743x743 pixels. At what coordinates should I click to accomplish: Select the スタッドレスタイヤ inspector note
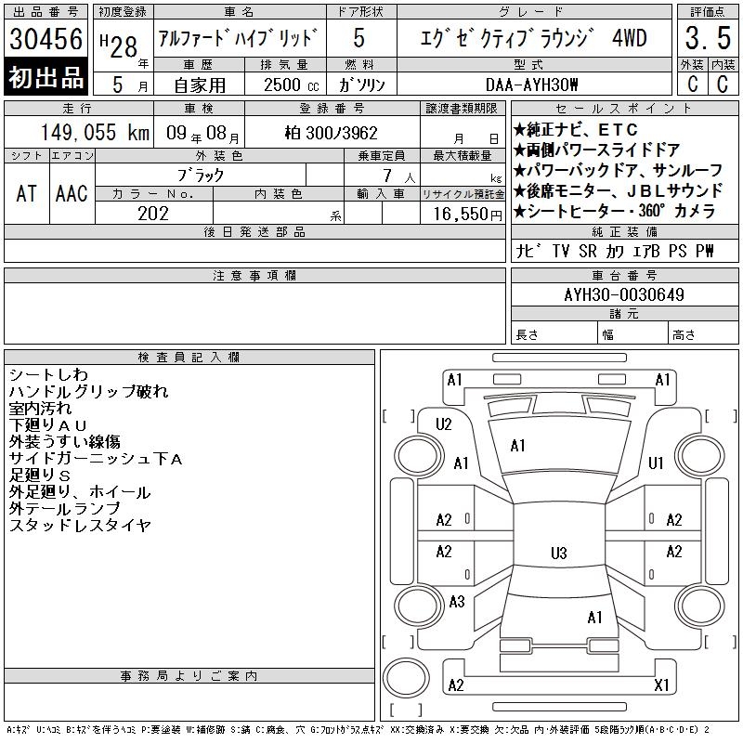pos(80,526)
